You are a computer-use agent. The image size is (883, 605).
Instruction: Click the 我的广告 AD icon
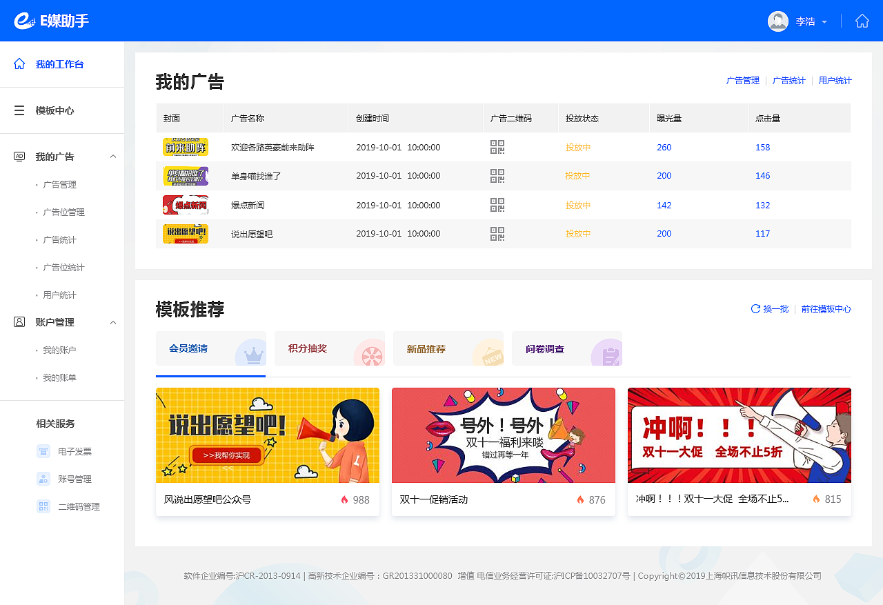(x=19, y=156)
